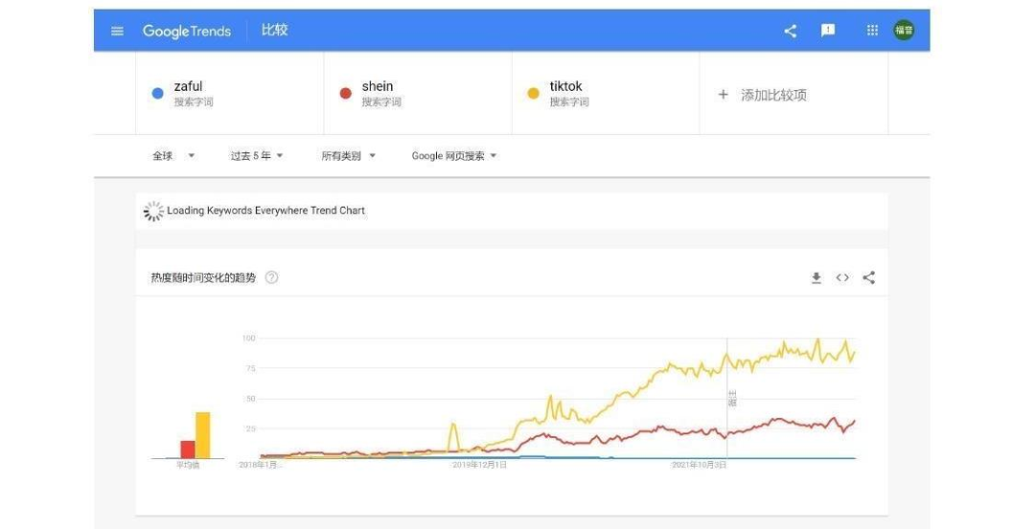
Task: Click the embed code icon
Action: (x=842, y=278)
